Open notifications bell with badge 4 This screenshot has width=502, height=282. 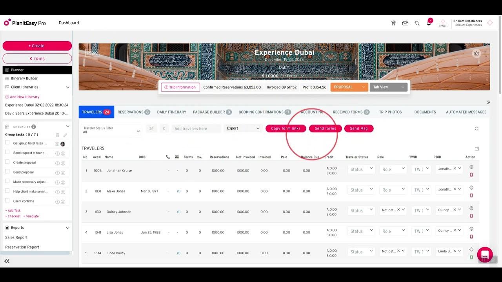pos(429,22)
